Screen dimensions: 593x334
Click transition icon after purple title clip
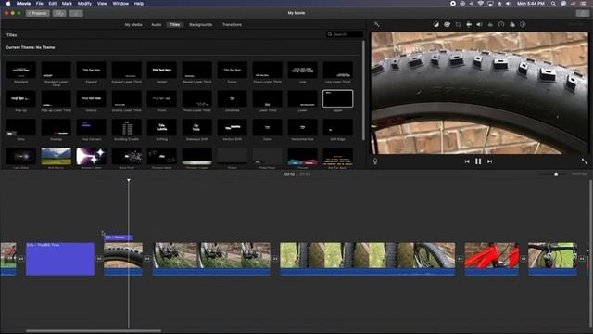point(99,259)
